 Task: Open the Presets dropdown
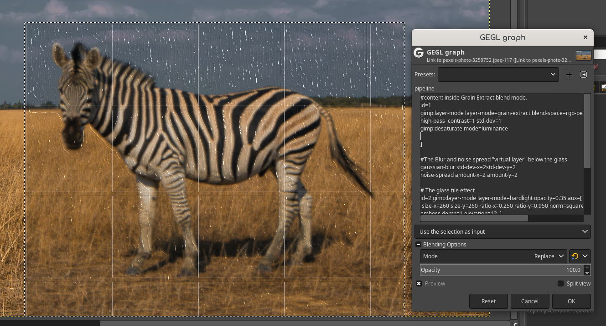tap(498, 75)
